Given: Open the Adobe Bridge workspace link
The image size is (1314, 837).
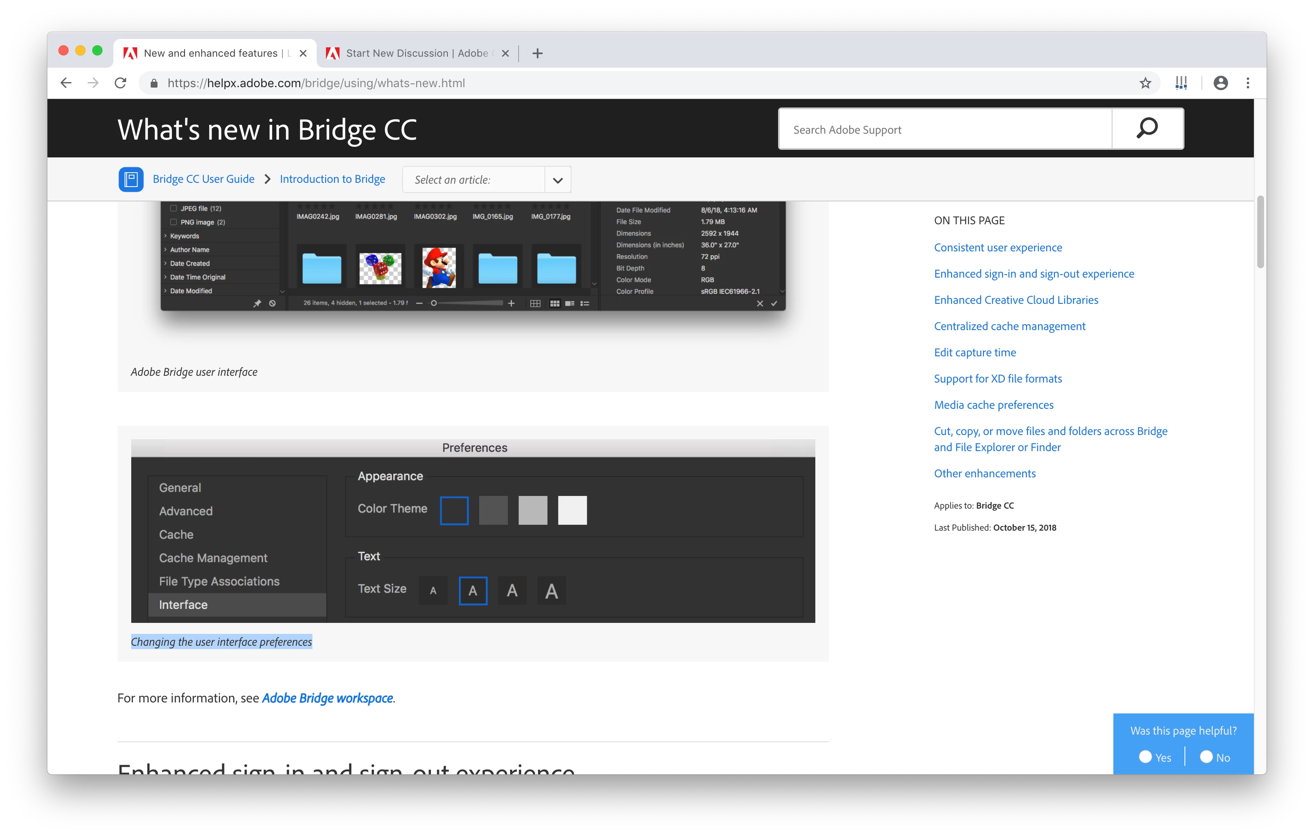Looking at the screenshot, I should tap(327, 698).
